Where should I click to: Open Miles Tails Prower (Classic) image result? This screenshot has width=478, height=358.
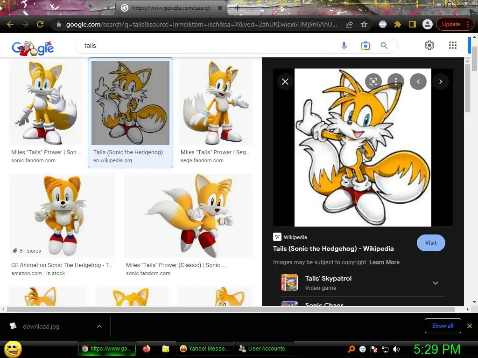(x=189, y=215)
